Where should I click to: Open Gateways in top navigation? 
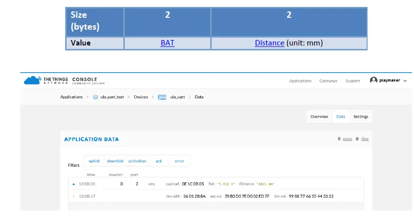coord(328,81)
